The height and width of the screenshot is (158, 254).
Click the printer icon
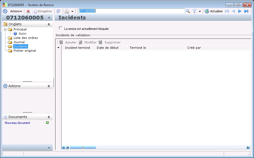[x=67, y=11]
